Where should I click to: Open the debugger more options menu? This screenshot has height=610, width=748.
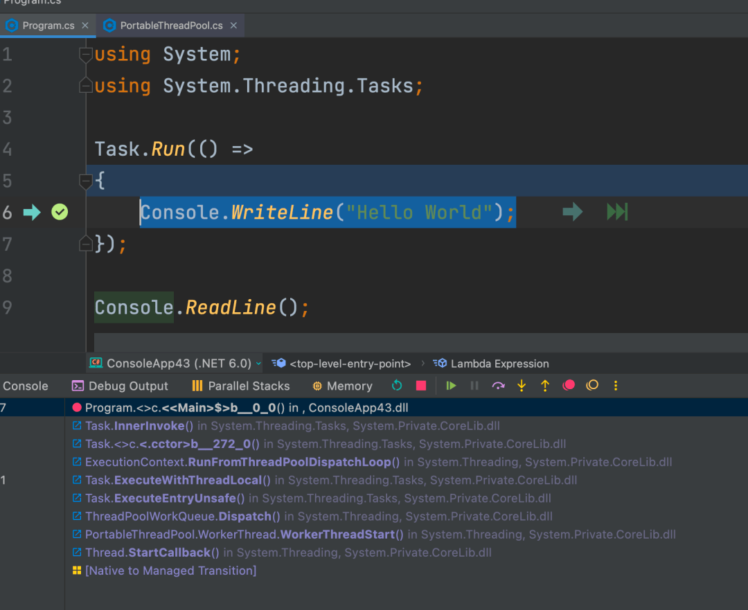coord(616,386)
